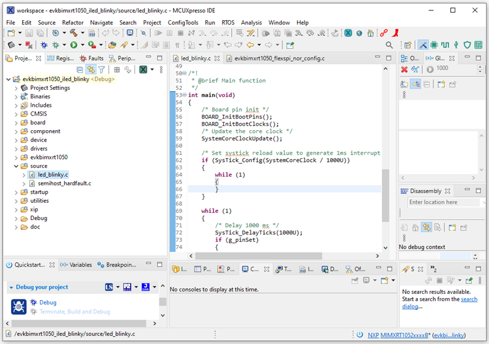Collapse the source folder node
The height and width of the screenshot is (344, 489).
pyautogui.click(x=17, y=166)
